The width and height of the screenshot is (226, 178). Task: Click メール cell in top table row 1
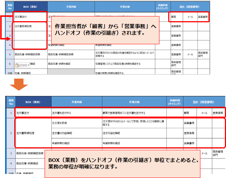coord(190,17)
